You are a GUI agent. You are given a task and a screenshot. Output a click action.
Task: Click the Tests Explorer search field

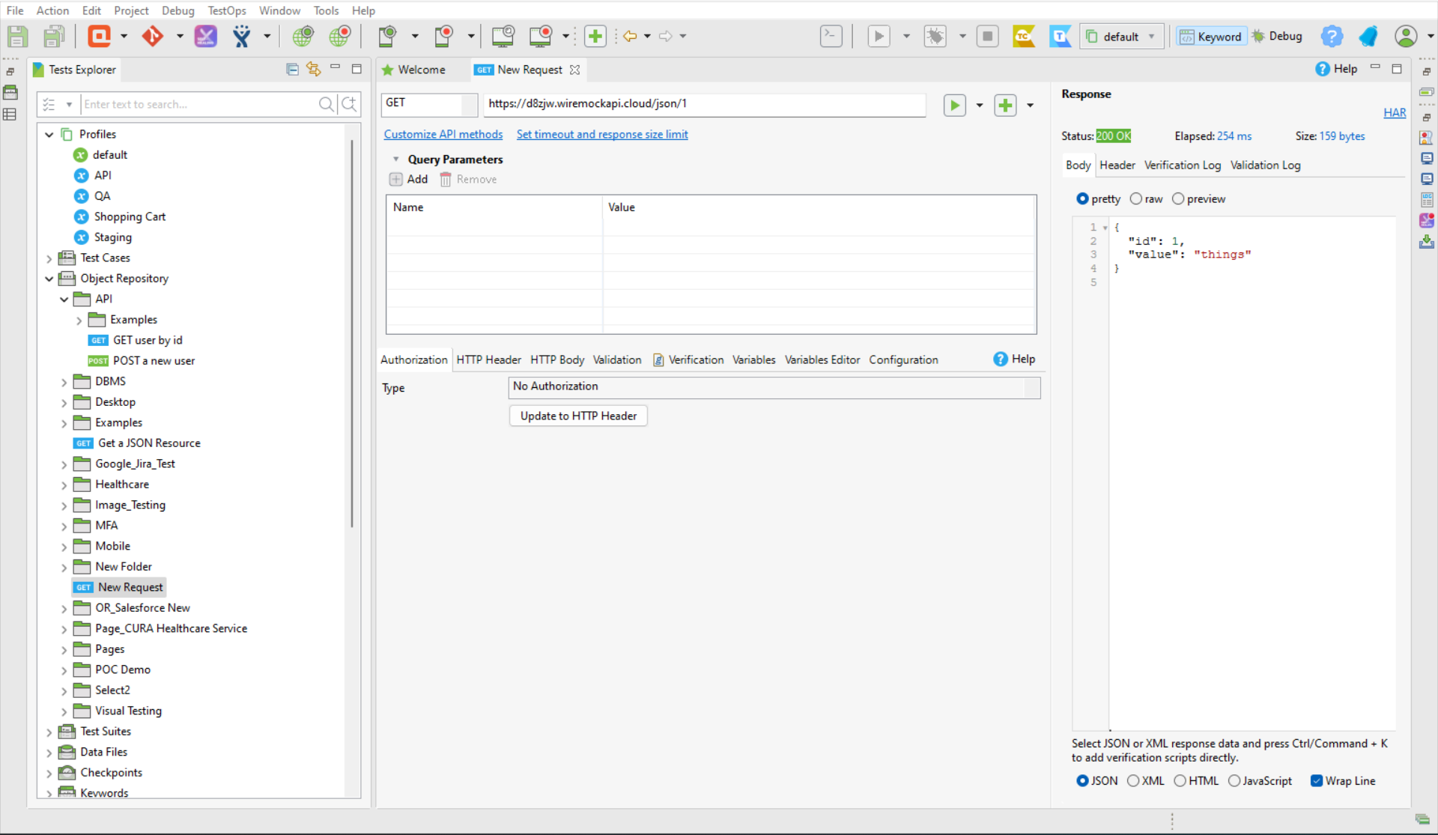[x=198, y=104]
